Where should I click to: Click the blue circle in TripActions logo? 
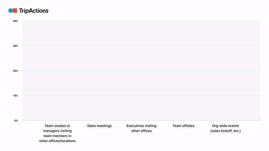[x=10, y=11]
